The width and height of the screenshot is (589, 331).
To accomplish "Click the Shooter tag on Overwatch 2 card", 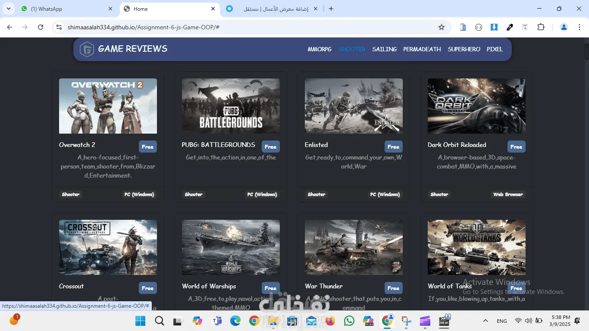I will pyautogui.click(x=71, y=194).
